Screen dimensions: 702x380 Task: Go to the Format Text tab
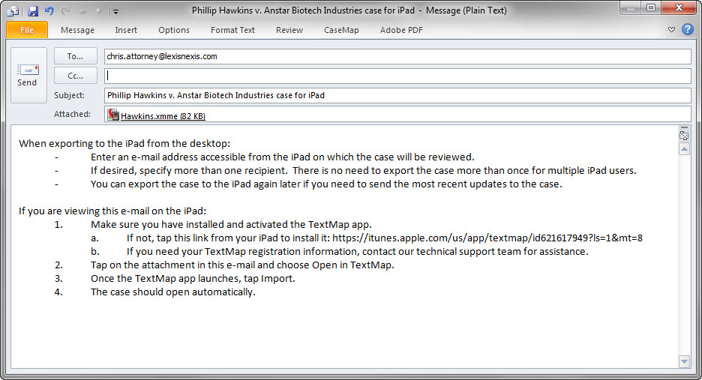[232, 30]
